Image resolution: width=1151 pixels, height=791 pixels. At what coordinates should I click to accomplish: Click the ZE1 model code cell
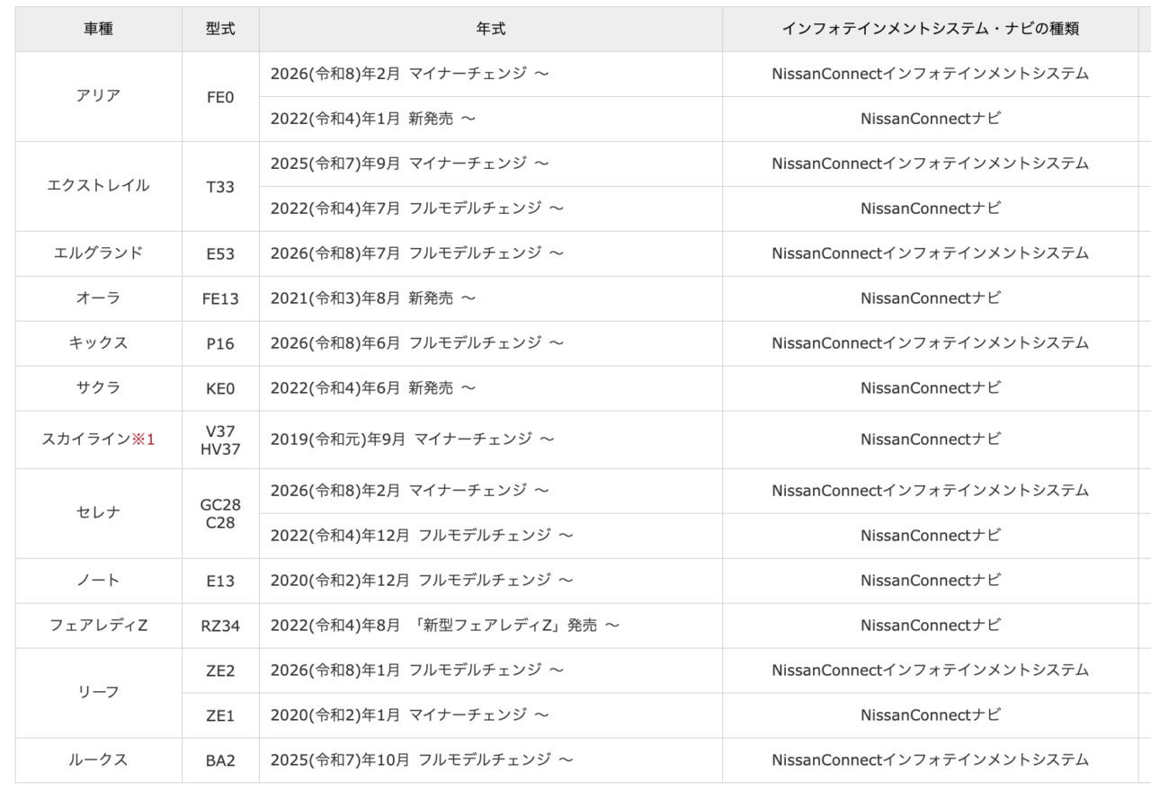coord(220,715)
